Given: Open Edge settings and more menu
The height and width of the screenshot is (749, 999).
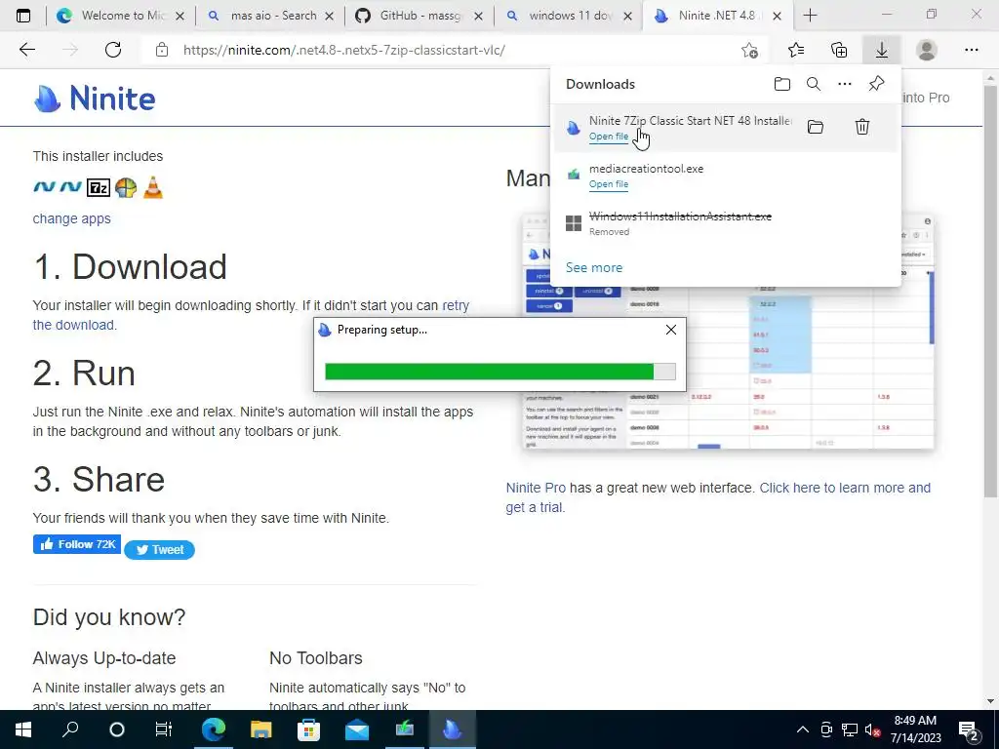Looking at the screenshot, I should [971, 50].
